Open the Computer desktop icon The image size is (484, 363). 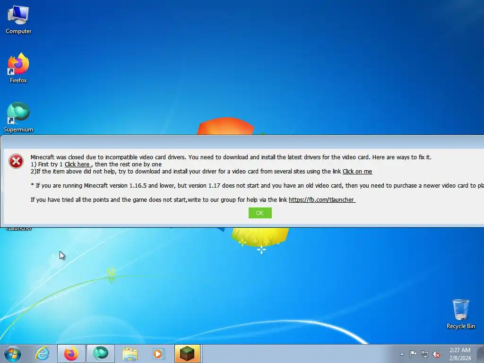(18, 20)
